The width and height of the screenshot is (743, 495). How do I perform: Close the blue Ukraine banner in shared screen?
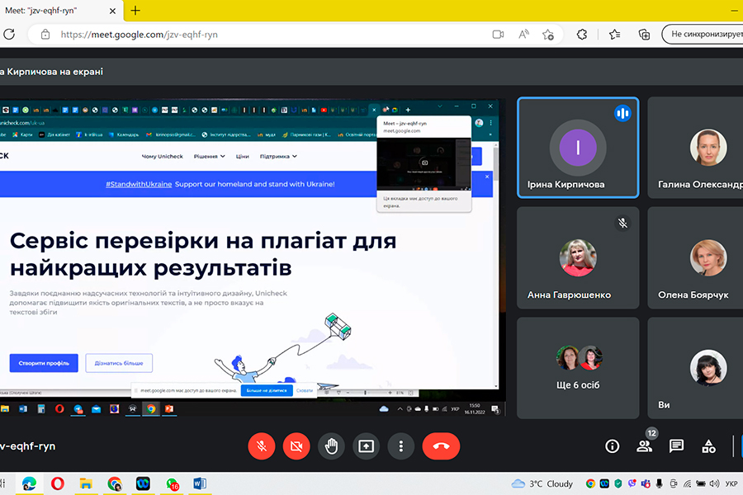pos(487,177)
